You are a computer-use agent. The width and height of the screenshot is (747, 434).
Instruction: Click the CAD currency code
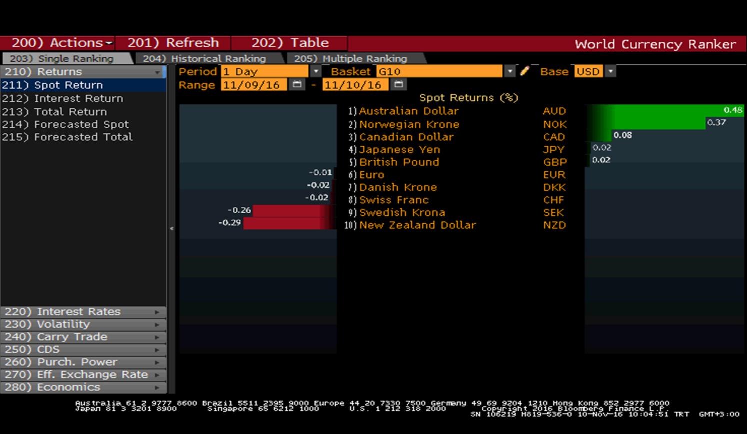coord(554,137)
